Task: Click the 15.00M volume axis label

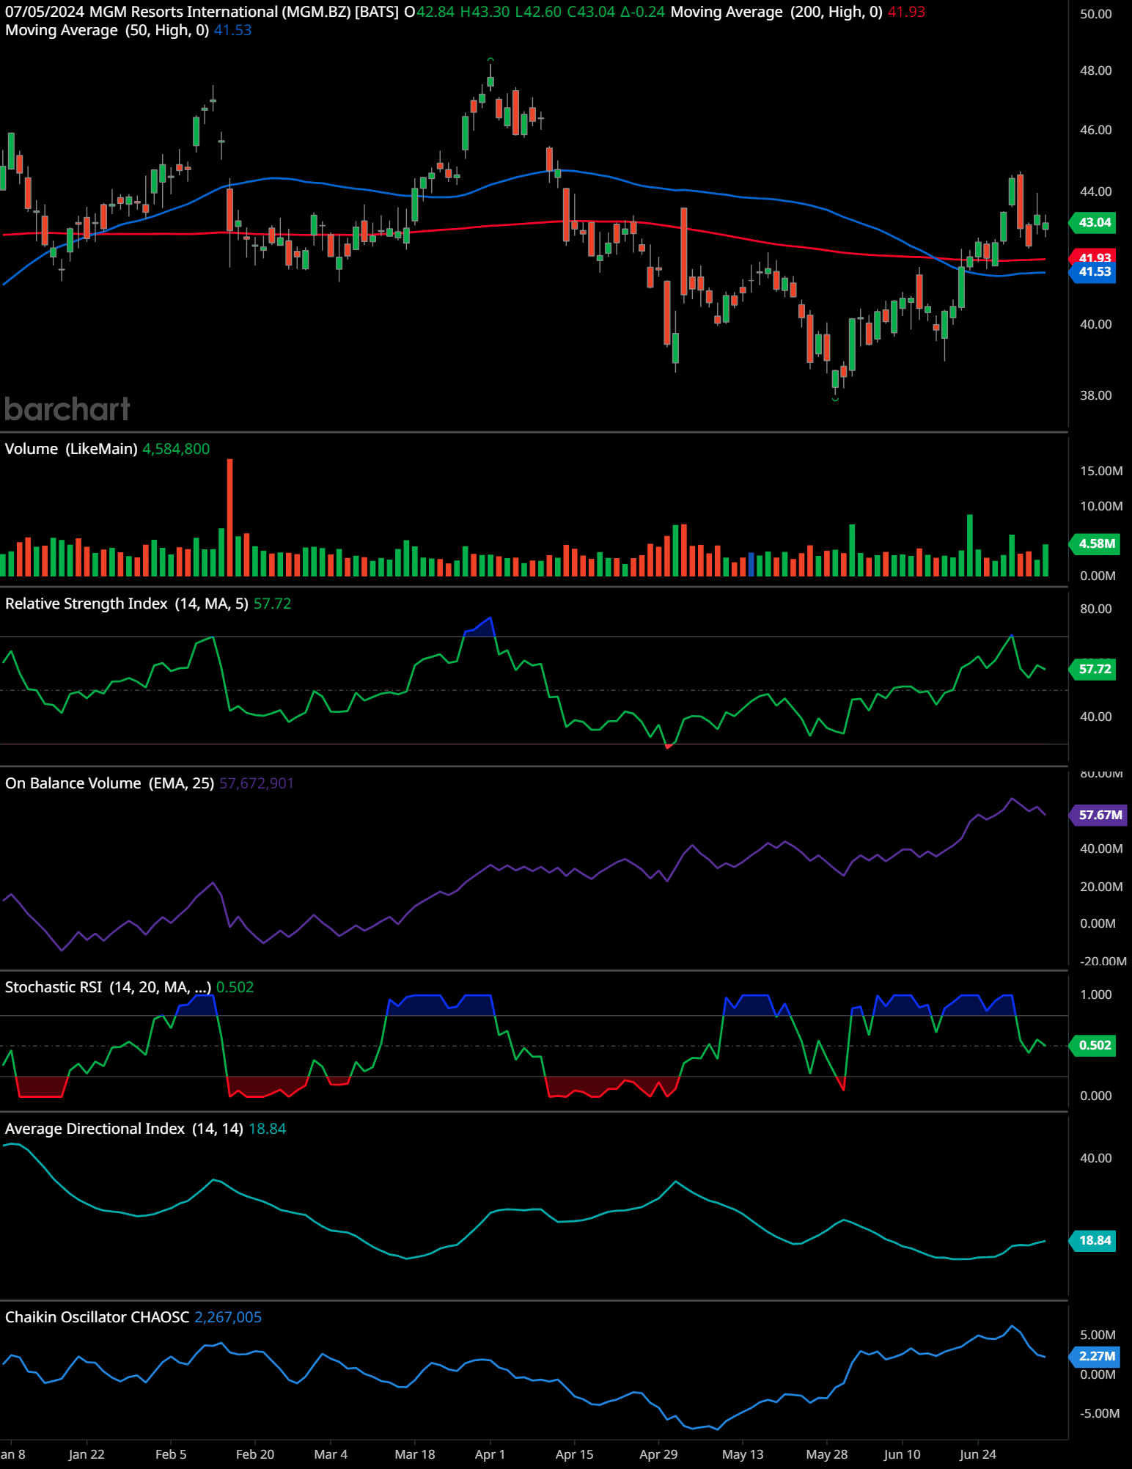Action: 1101,471
